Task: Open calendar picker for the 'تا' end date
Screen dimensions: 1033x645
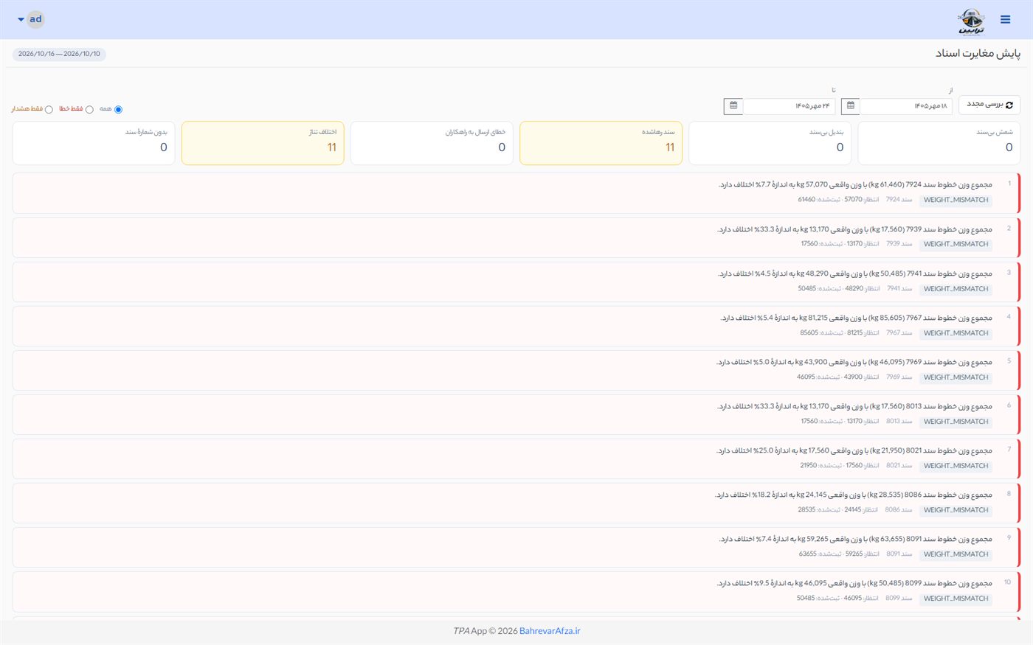Action: [x=733, y=106]
